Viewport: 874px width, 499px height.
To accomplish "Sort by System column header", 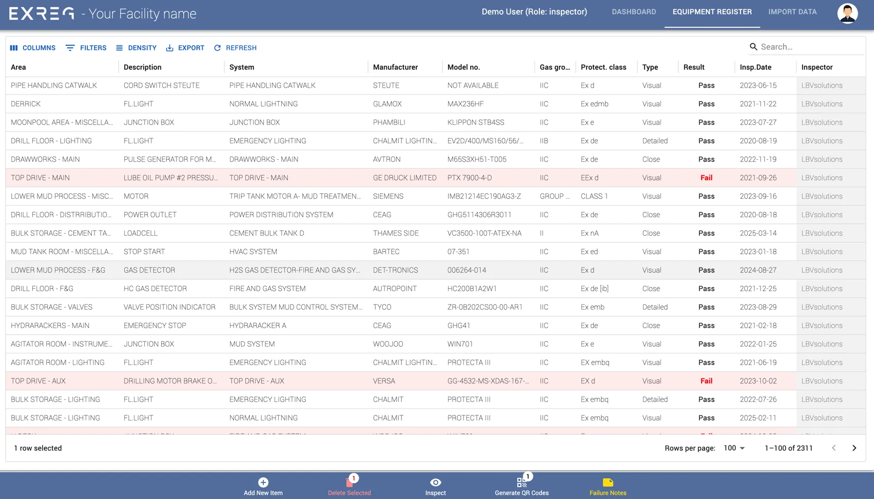I will 242,67.
